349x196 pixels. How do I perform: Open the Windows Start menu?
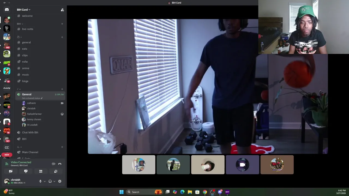click(121, 192)
